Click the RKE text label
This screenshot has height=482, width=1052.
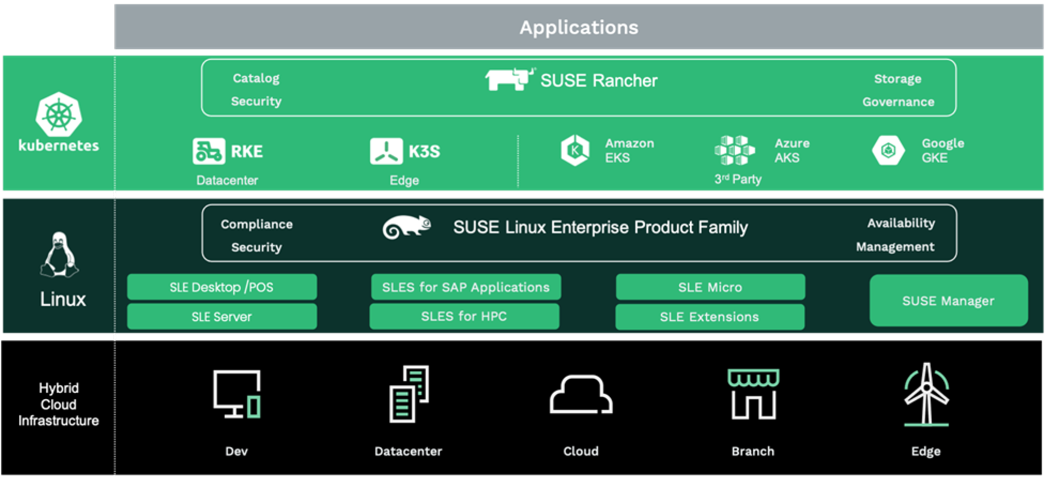point(247,152)
